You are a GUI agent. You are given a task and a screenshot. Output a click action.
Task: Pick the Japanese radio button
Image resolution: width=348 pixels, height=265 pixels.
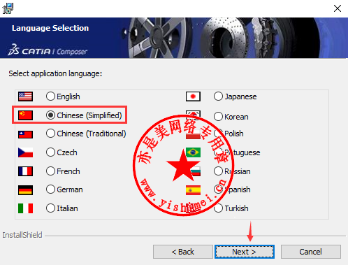pyautogui.click(x=218, y=96)
